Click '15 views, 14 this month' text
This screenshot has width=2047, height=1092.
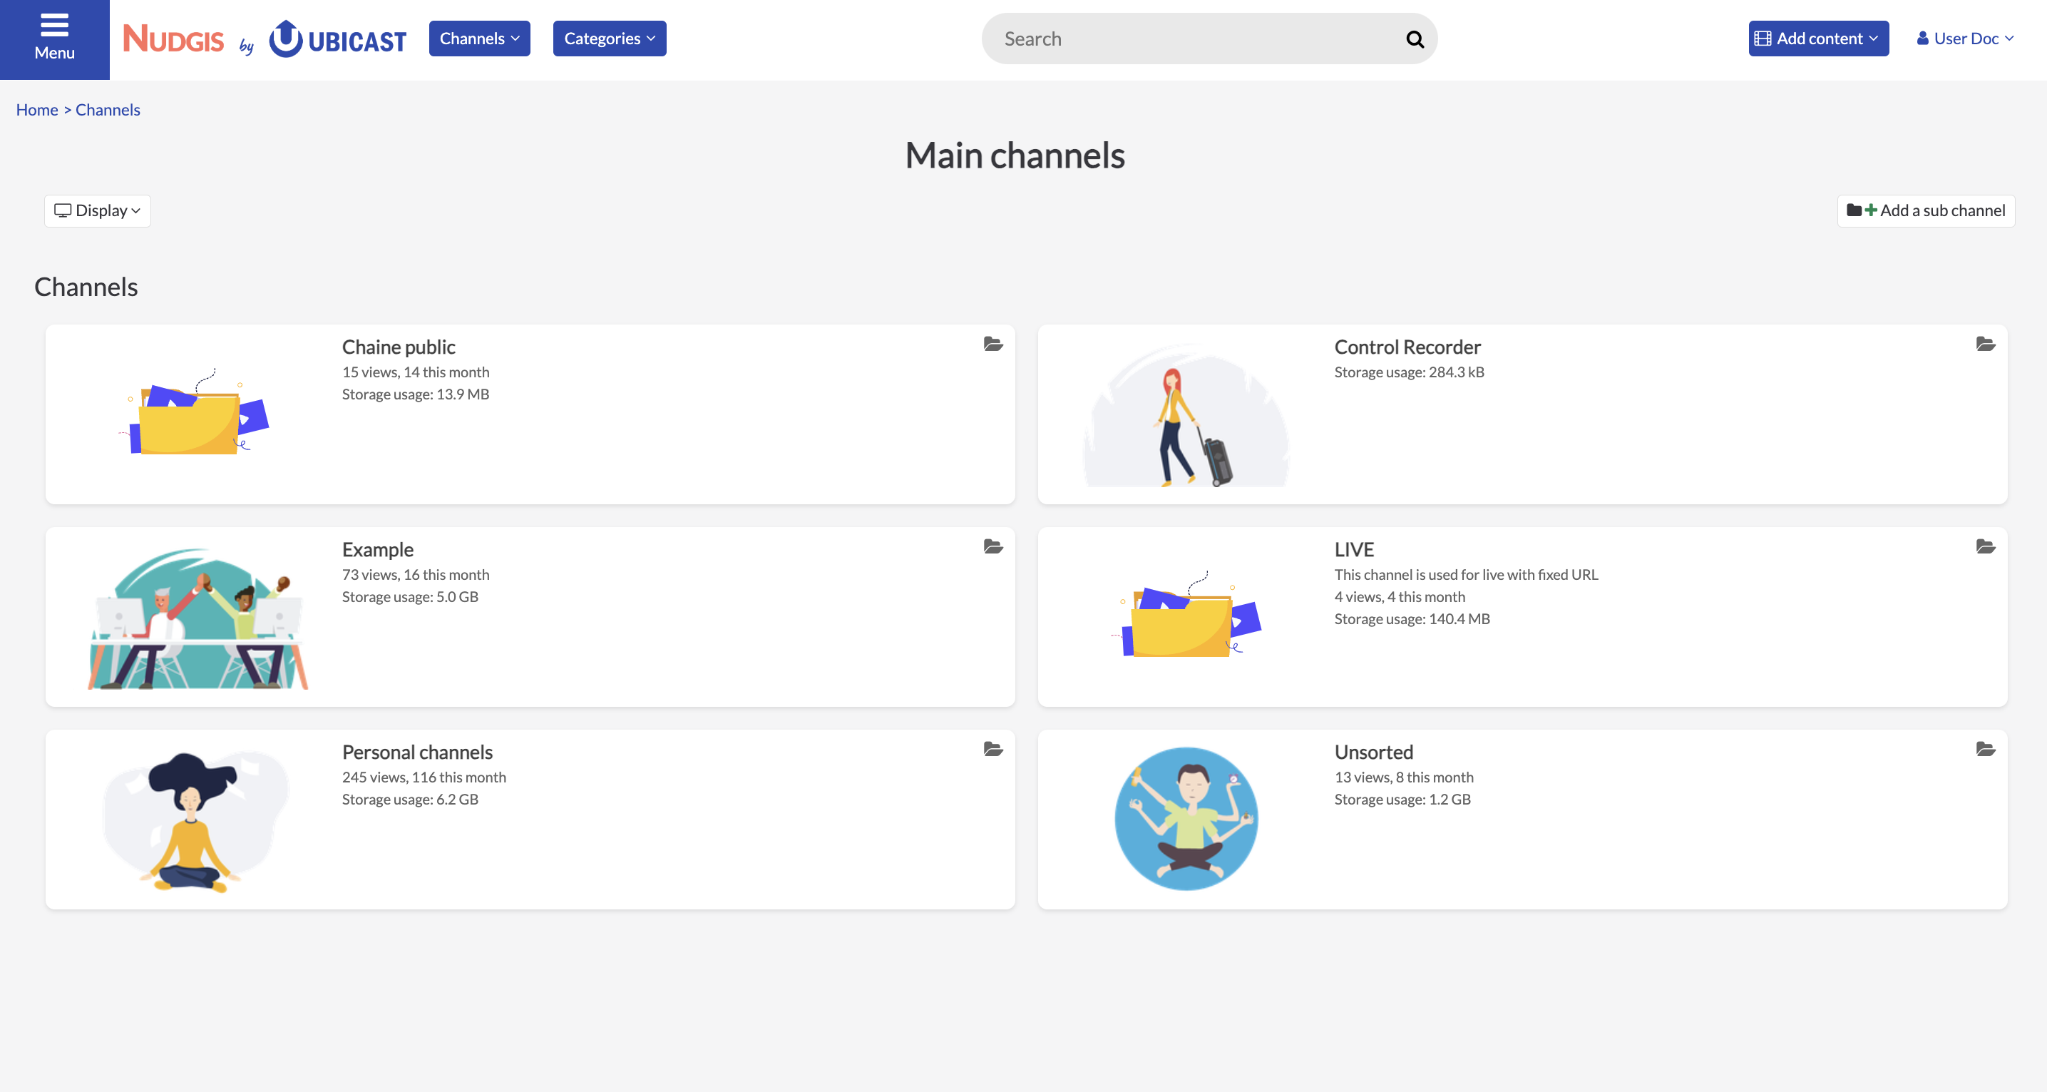[x=416, y=372]
